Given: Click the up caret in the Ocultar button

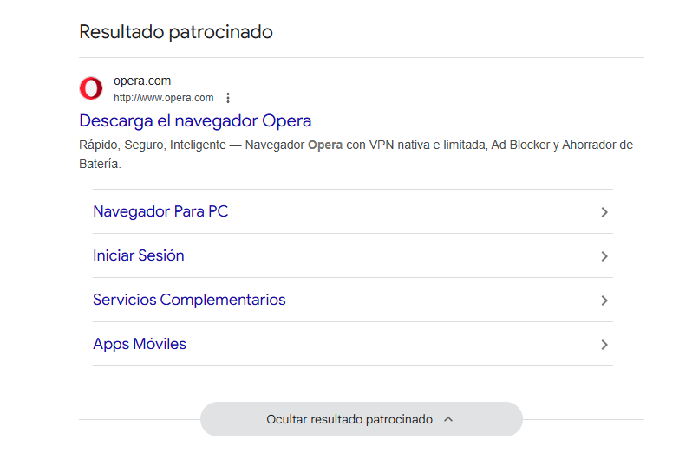Looking at the screenshot, I should [x=448, y=419].
